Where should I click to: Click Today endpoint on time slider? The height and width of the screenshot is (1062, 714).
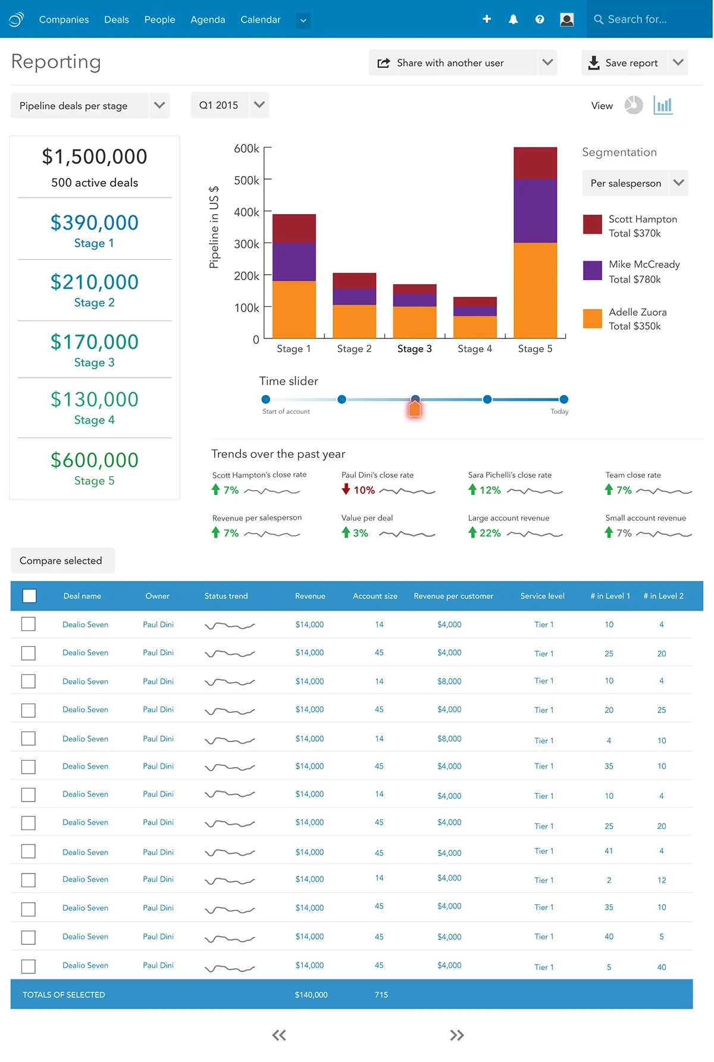564,400
